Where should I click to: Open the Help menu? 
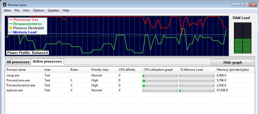pyautogui.click(x=66, y=10)
